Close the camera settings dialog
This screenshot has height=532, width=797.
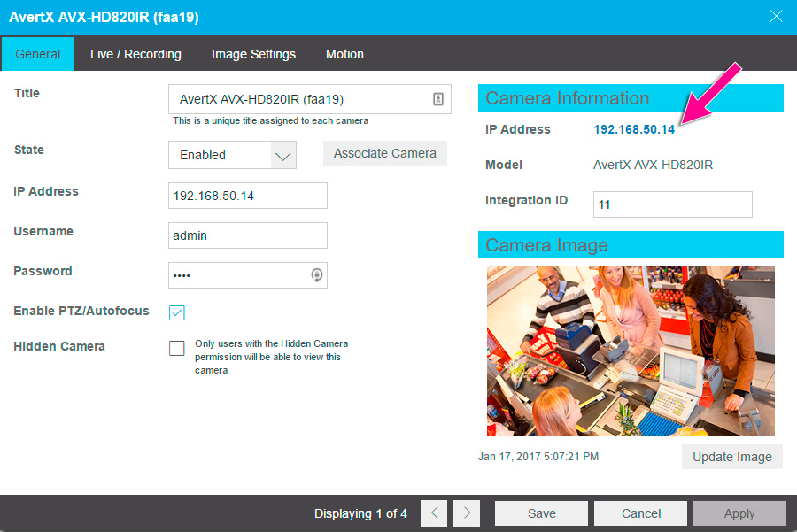(776, 16)
